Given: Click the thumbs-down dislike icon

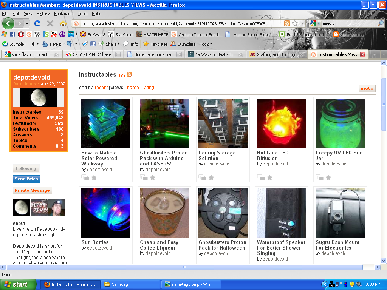Looking at the screenshot, I should point(69,44).
